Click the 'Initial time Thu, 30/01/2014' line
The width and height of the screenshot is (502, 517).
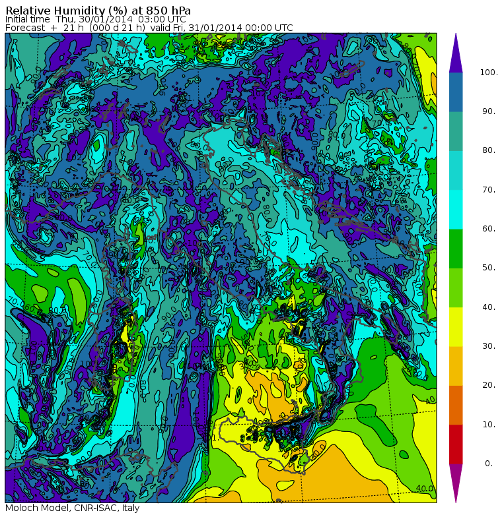pyautogui.click(x=95, y=20)
